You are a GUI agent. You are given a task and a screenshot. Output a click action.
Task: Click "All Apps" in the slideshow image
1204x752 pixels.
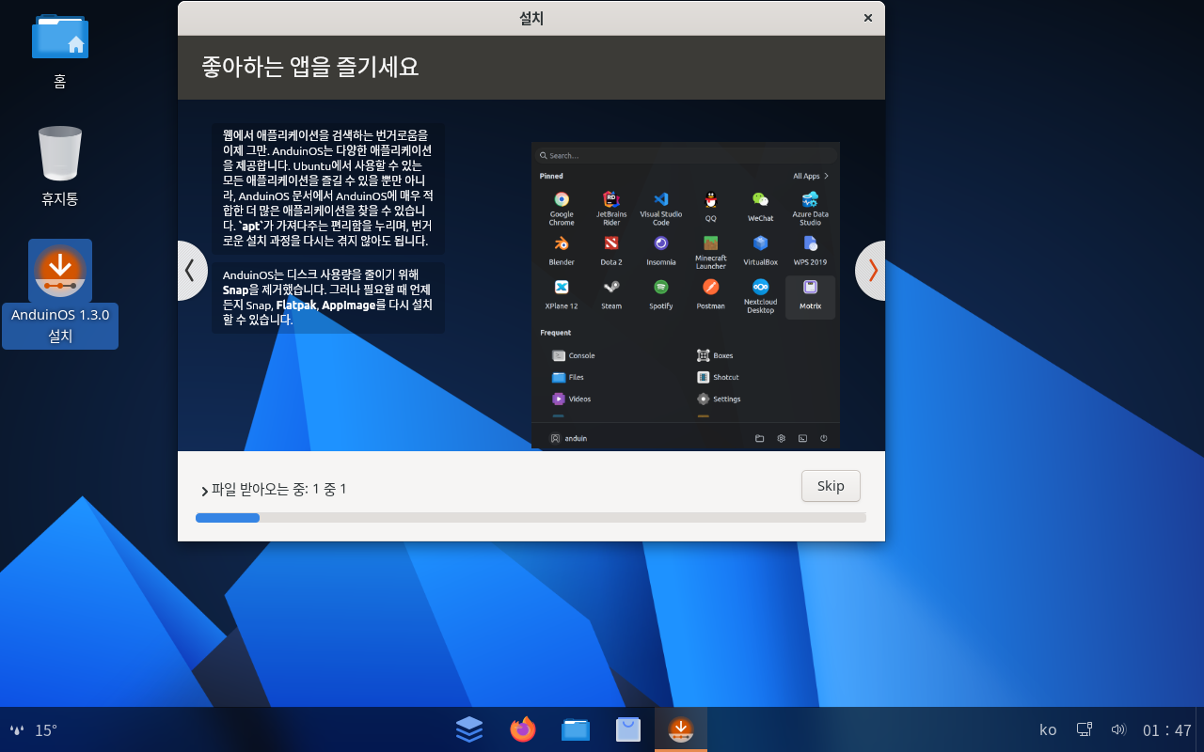click(x=811, y=176)
